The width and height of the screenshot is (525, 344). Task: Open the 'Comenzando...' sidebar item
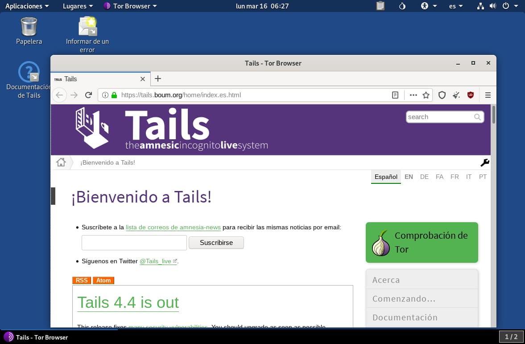coord(422,298)
